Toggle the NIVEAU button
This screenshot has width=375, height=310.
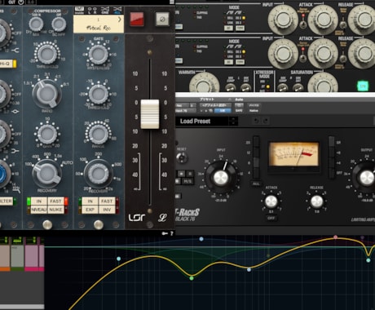(39, 210)
